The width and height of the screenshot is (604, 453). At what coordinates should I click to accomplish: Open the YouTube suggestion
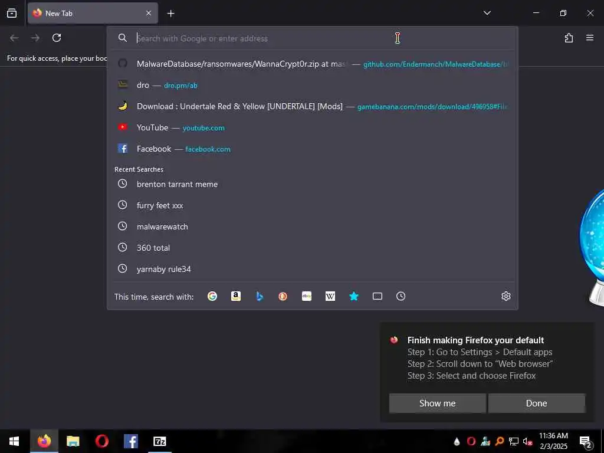[x=313, y=127]
